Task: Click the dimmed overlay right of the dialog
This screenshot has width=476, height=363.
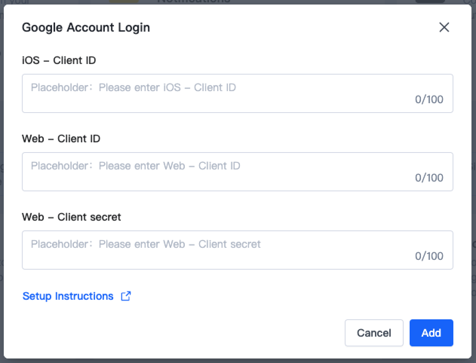Action: click(474, 188)
